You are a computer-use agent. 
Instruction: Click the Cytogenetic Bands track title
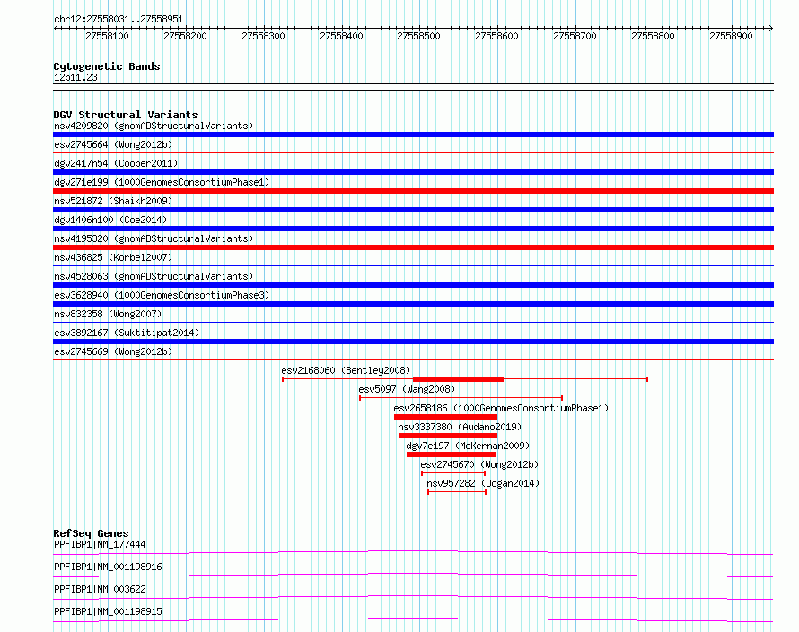pyautogui.click(x=107, y=66)
